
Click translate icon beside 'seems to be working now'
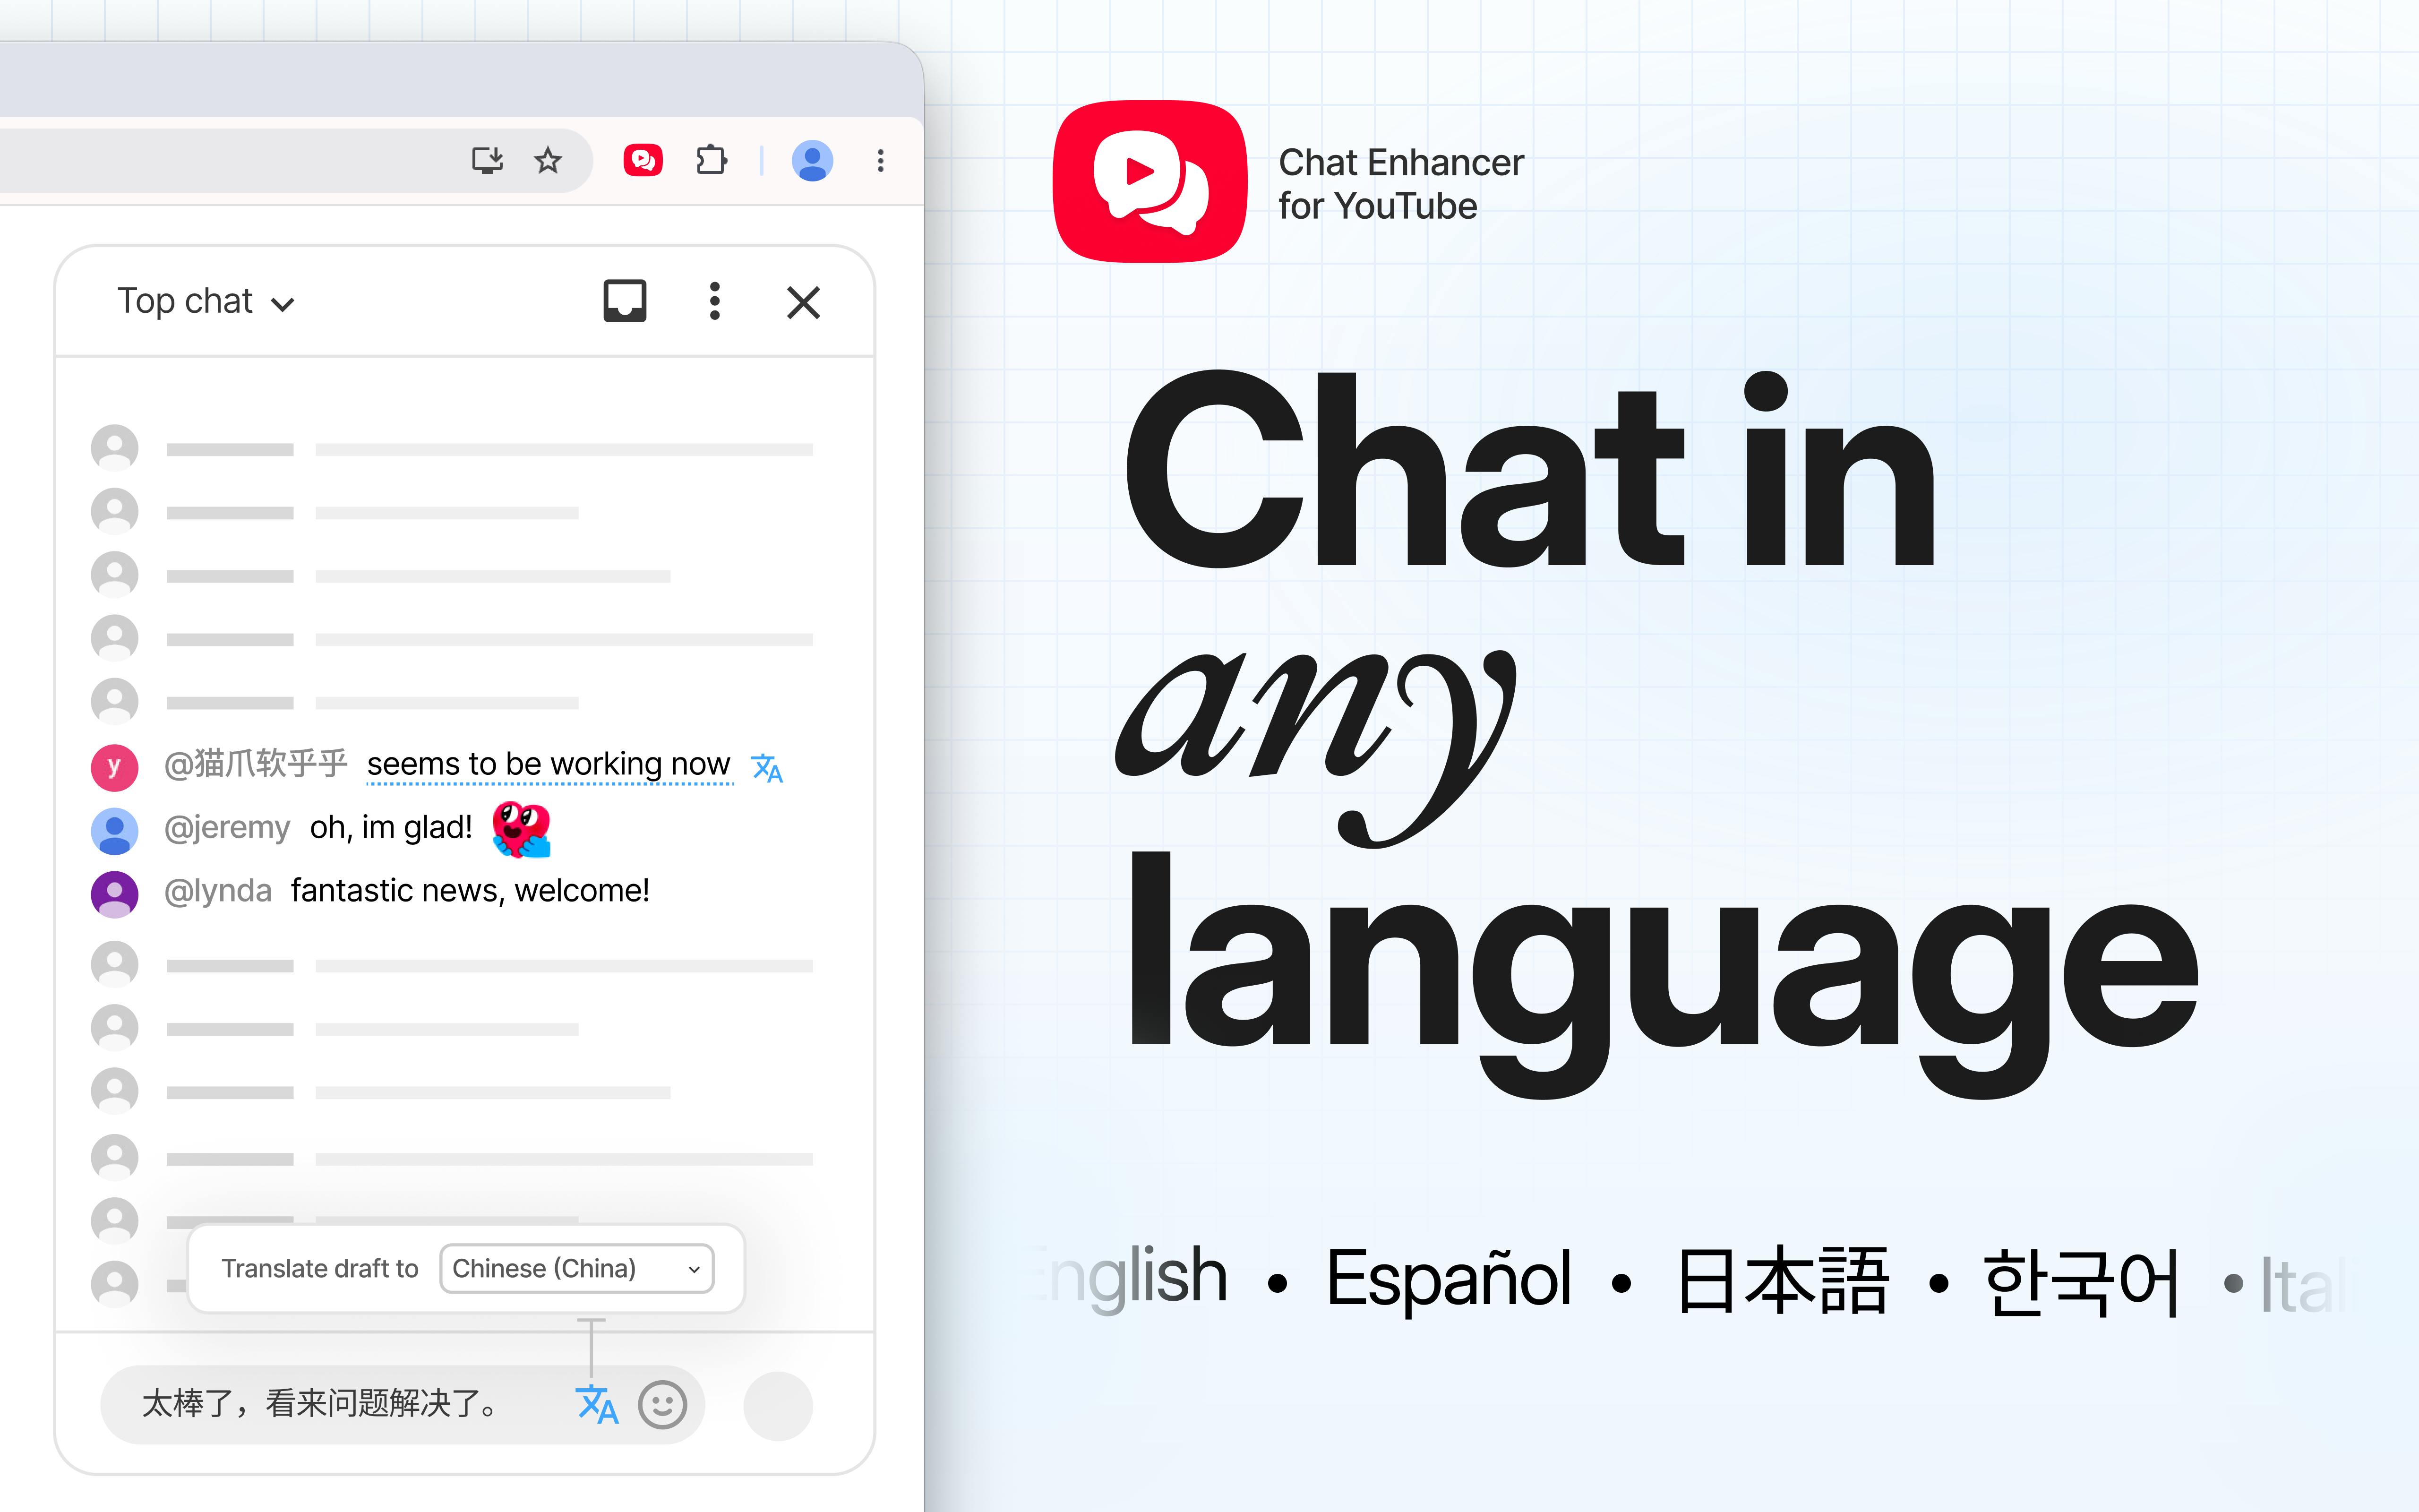pyautogui.click(x=767, y=768)
